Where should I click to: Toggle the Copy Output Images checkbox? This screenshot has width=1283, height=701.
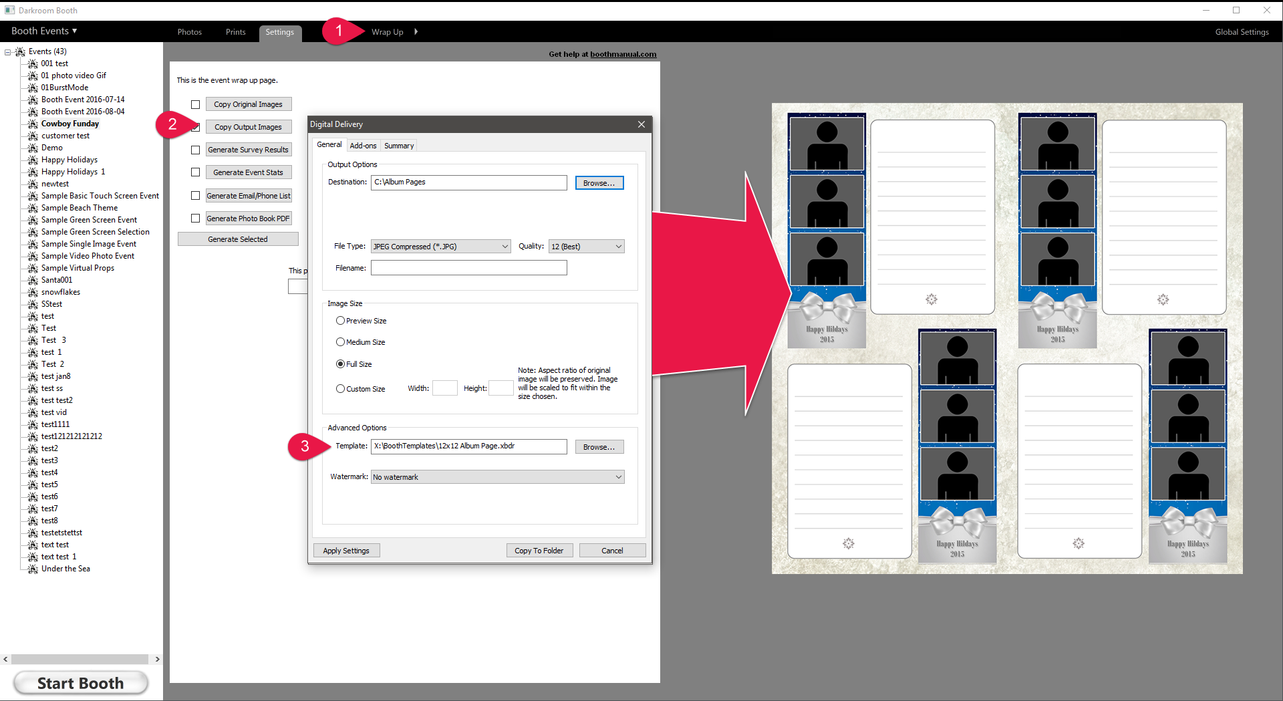[x=195, y=127]
